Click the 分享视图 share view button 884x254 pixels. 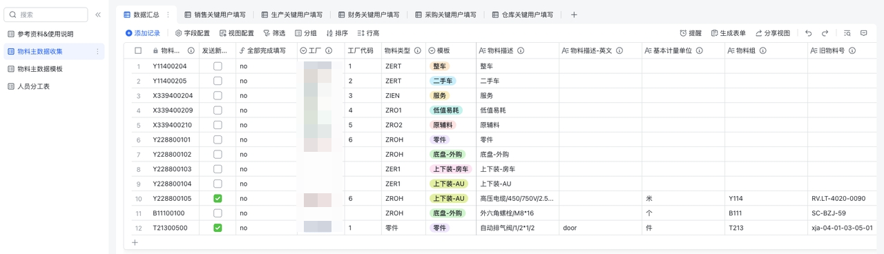(x=772, y=33)
